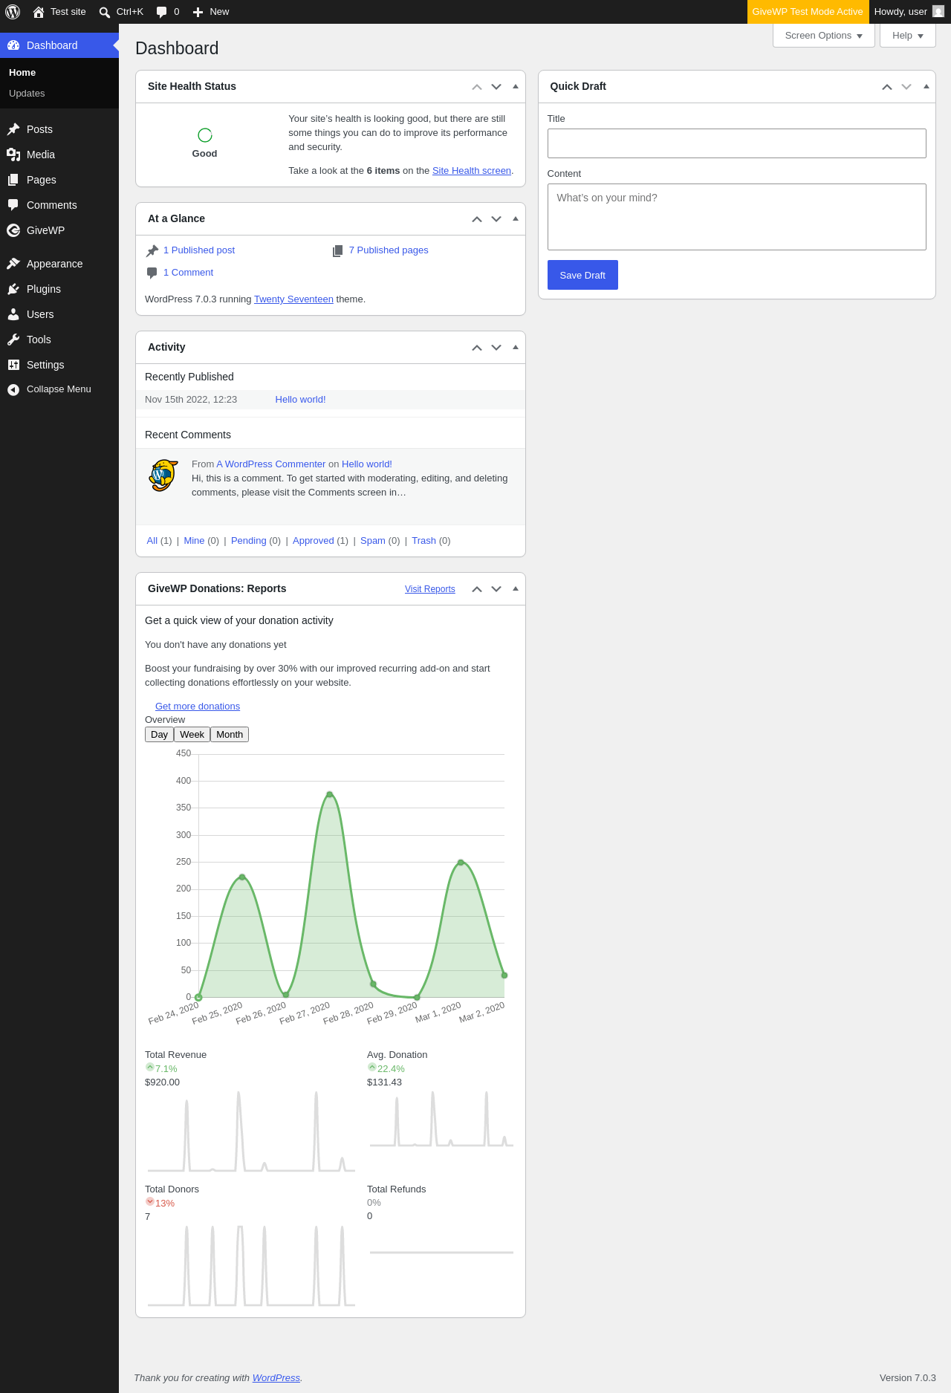The width and height of the screenshot is (951, 1393).
Task: Click the Comments bubble icon in sidebar
Action: pos(13,205)
